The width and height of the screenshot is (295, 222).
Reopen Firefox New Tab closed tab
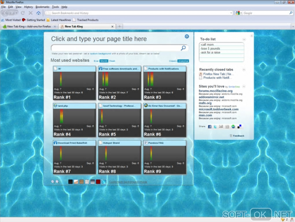(216, 74)
